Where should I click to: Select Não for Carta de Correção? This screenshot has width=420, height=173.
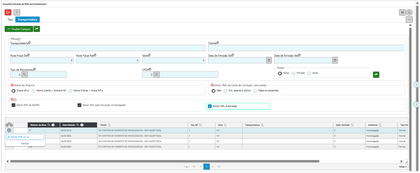tap(213, 91)
